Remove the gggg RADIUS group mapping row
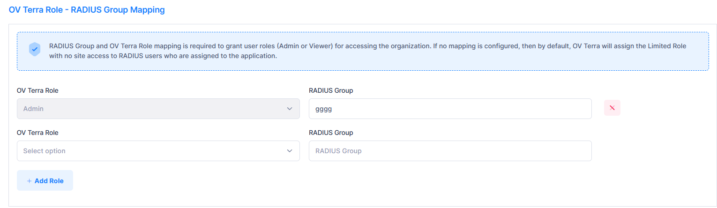The width and height of the screenshot is (717, 208). tap(612, 108)
